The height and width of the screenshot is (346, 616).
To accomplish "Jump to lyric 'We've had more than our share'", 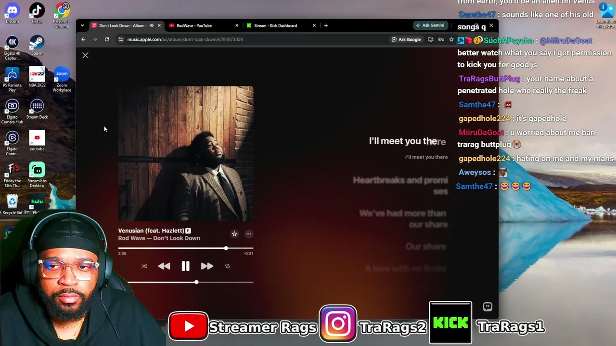I will pyautogui.click(x=403, y=219).
